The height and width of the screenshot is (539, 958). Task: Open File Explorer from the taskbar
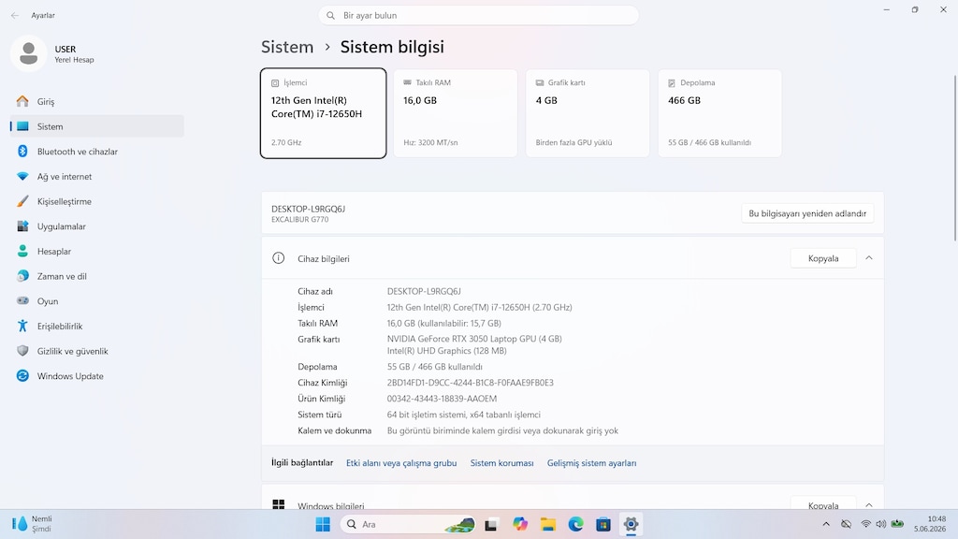point(548,524)
